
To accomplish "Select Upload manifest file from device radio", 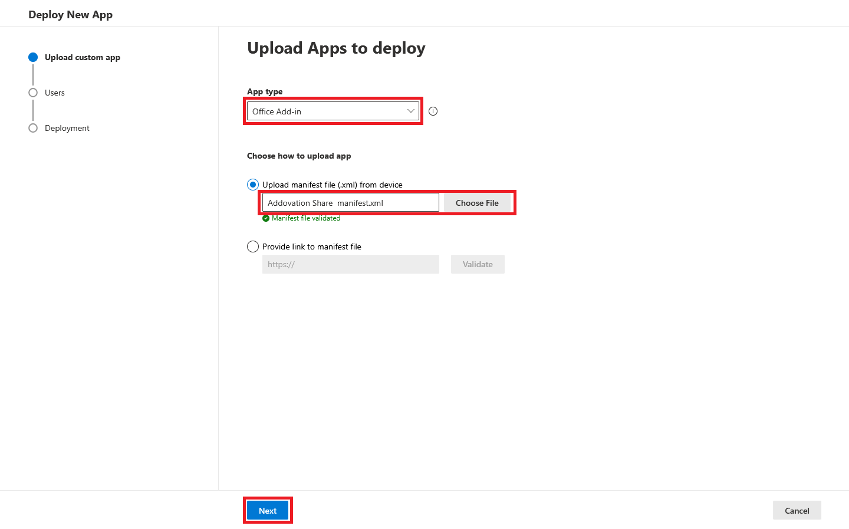I will coord(253,185).
